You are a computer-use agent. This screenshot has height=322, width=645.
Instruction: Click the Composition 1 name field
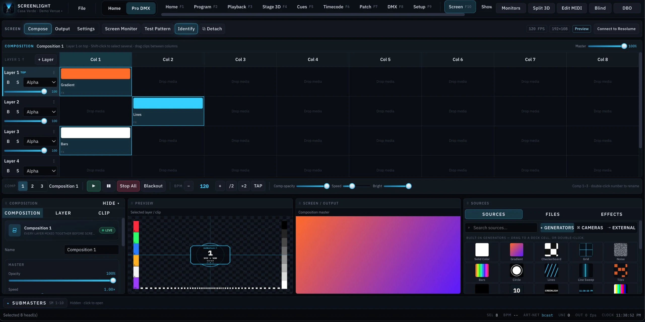point(91,250)
